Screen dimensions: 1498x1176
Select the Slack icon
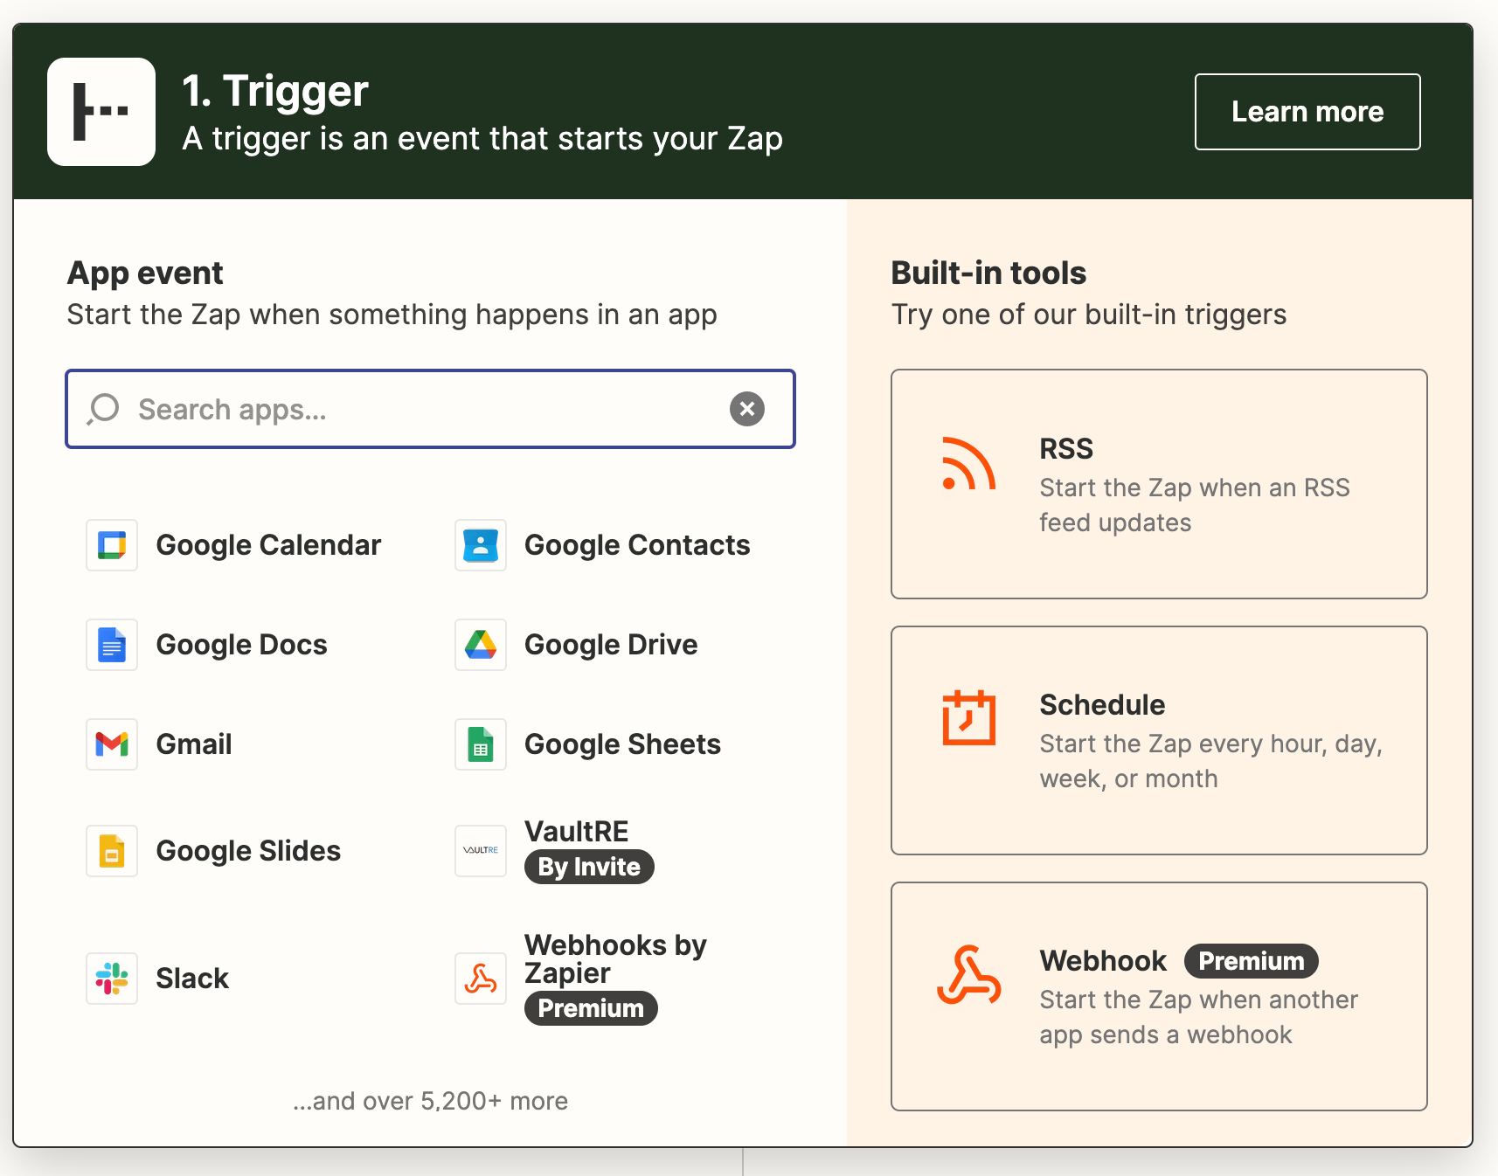tap(112, 979)
